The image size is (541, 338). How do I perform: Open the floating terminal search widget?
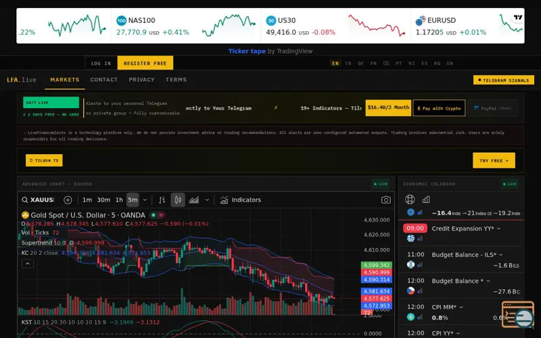[x=518, y=315]
